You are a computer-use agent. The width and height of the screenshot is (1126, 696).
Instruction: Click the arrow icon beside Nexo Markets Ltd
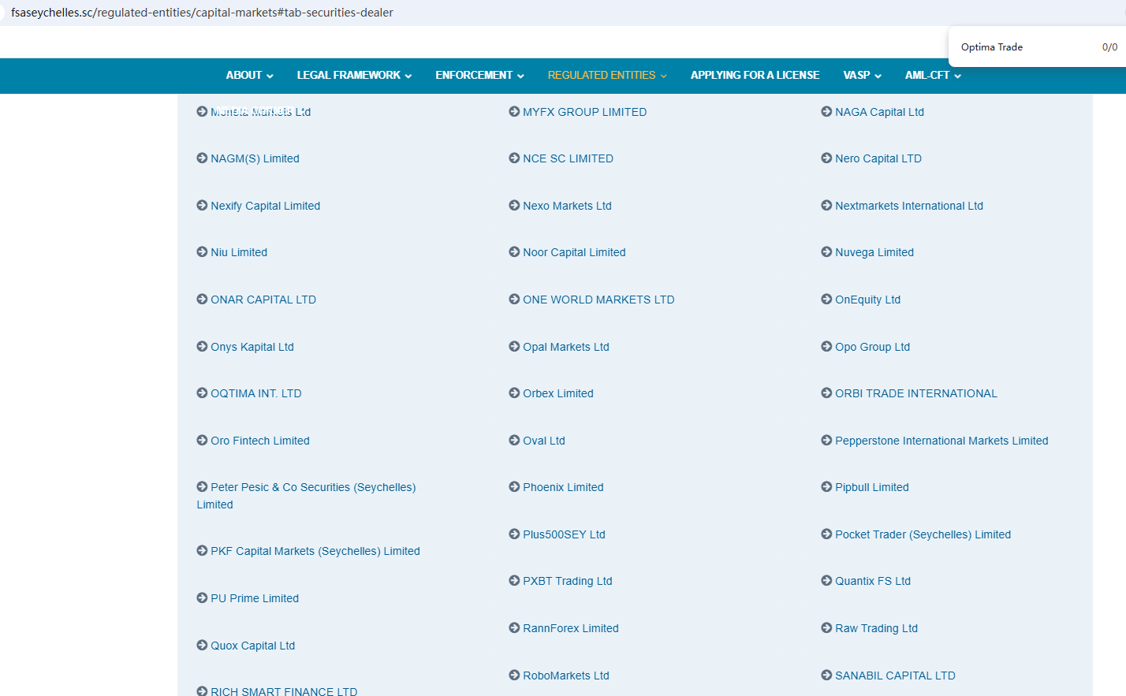tap(514, 206)
